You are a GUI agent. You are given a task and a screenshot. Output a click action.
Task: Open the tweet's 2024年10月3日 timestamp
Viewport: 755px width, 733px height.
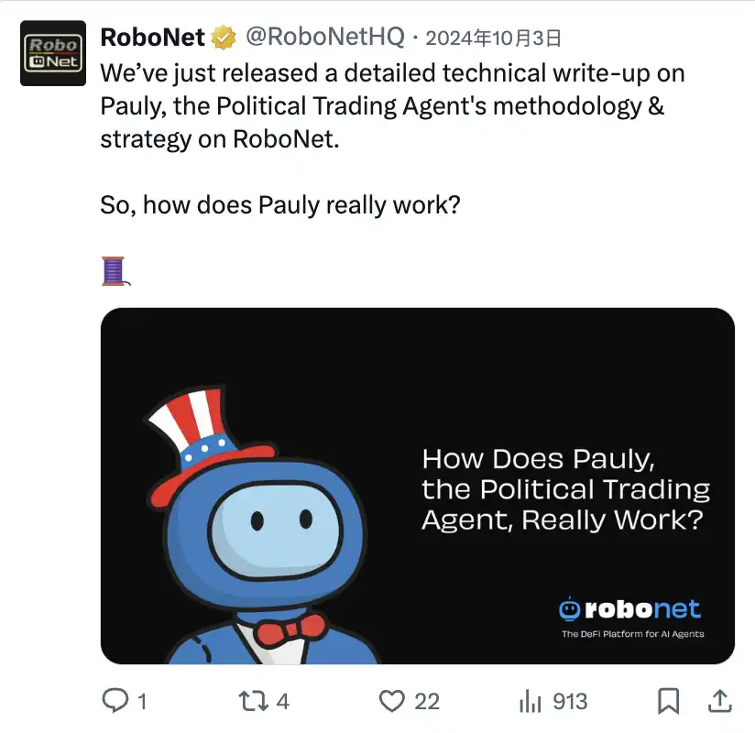tap(493, 38)
